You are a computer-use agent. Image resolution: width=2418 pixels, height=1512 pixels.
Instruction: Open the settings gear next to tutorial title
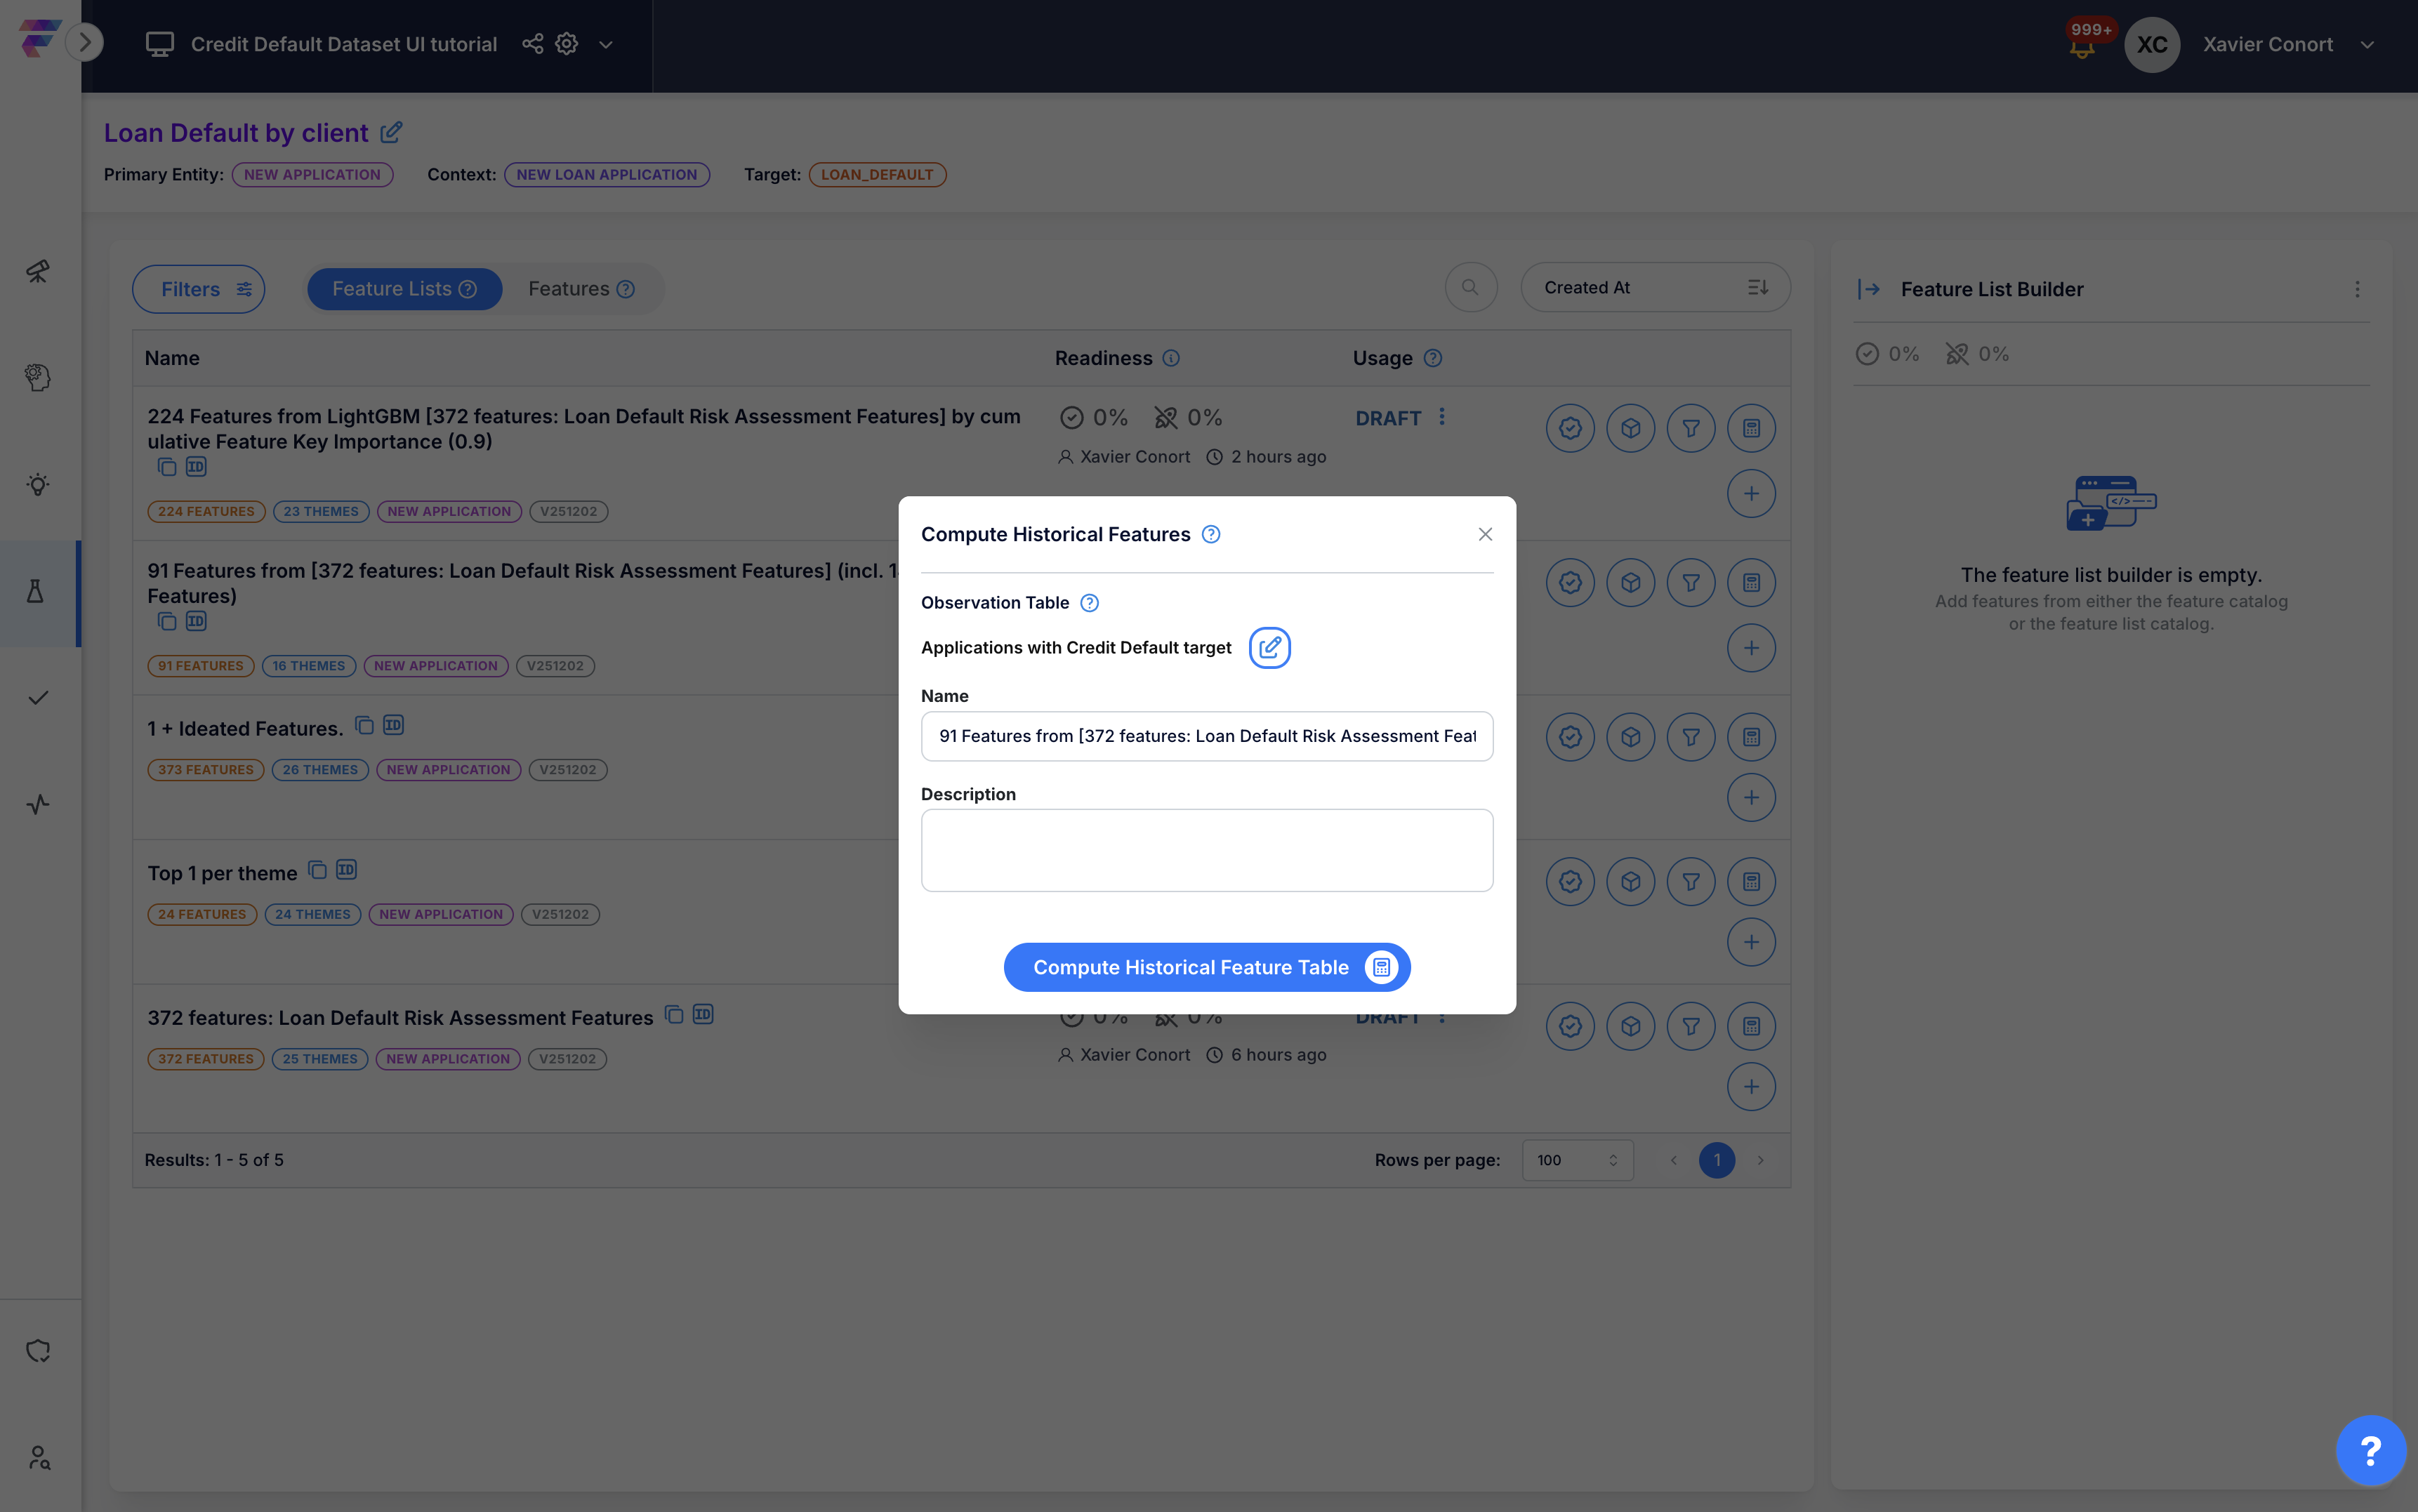click(x=567, y=44)
